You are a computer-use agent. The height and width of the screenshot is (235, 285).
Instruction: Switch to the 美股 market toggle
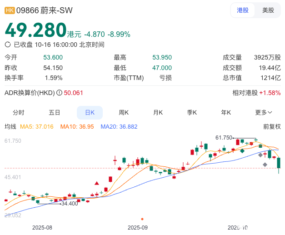click(268, 10)
